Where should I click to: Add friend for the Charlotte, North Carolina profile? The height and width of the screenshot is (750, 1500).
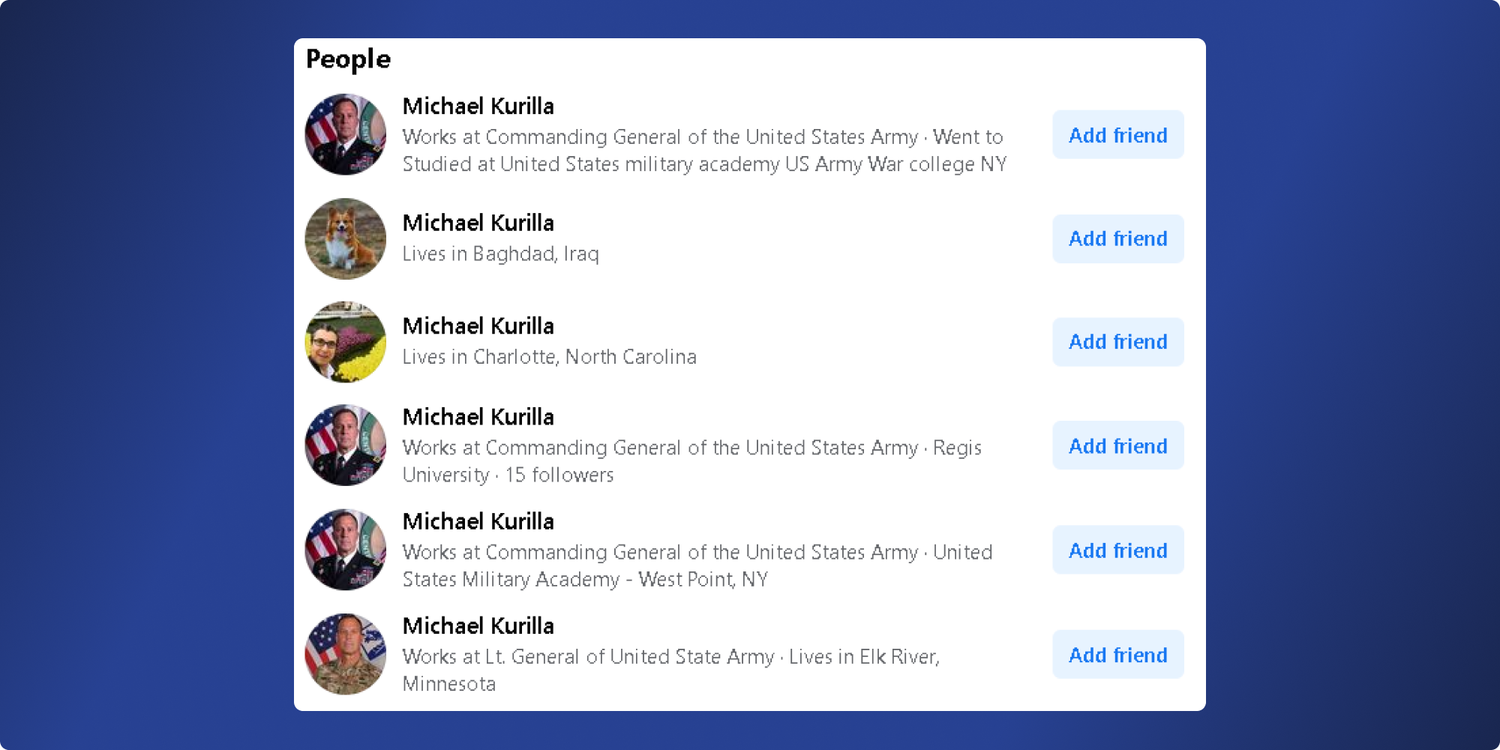1117,341
